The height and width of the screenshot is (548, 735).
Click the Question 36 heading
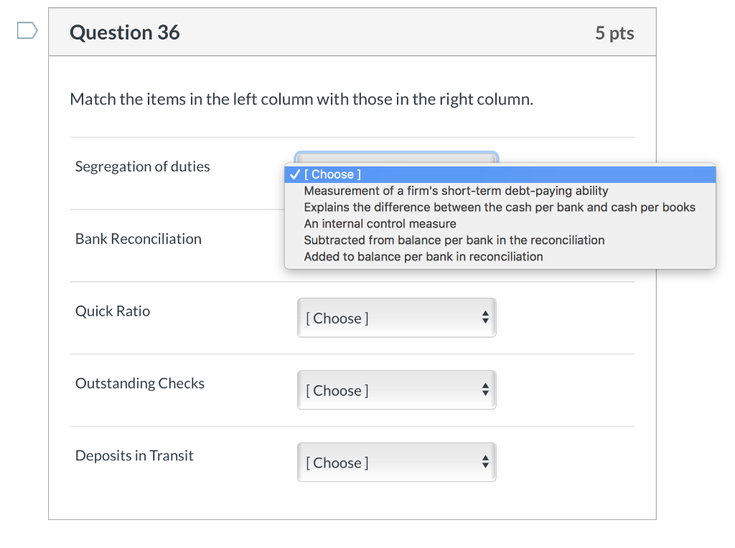(125, 32)
